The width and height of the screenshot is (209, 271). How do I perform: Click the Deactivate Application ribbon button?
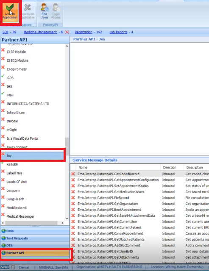pos(28,12)
